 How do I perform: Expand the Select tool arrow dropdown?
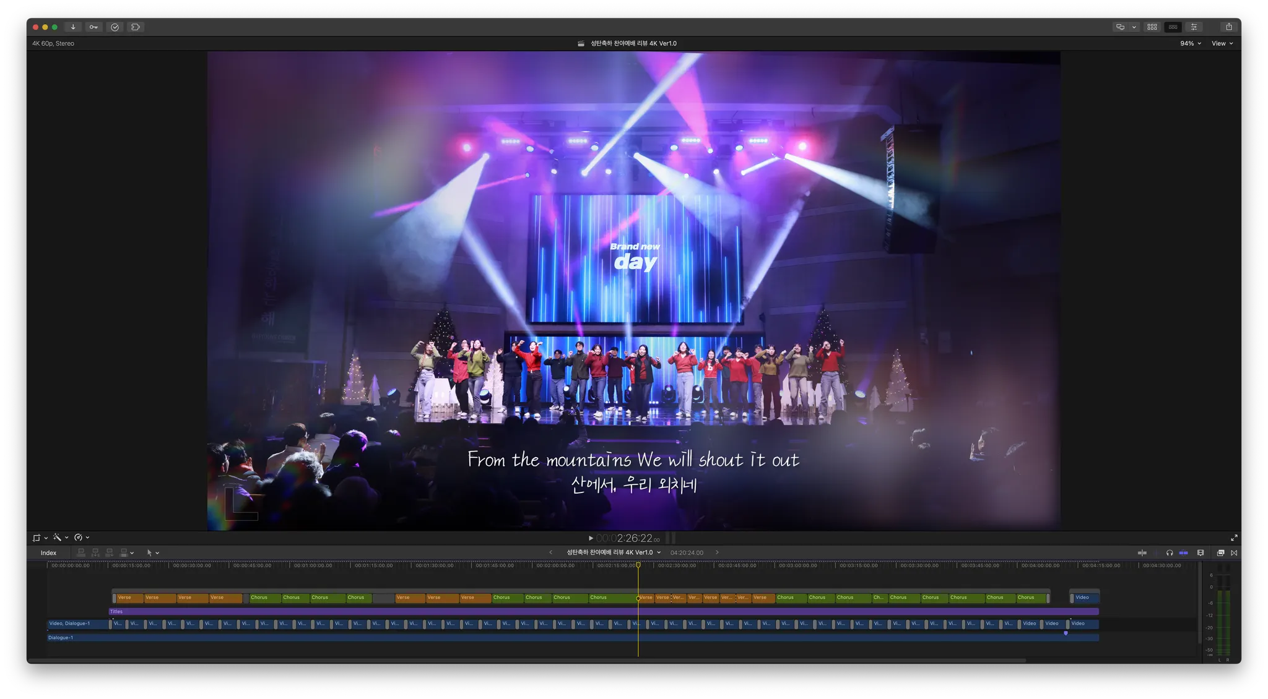coord(152,553)
